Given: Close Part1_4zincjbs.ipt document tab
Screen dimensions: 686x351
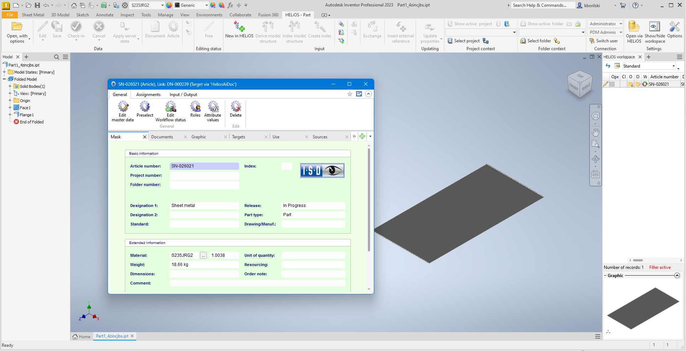Looking at the screenshot, I should click(132, 336).
